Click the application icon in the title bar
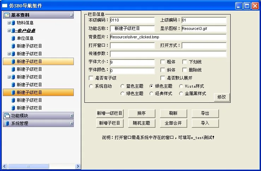This screenshot has height=171, width=261. click(5, 6)
